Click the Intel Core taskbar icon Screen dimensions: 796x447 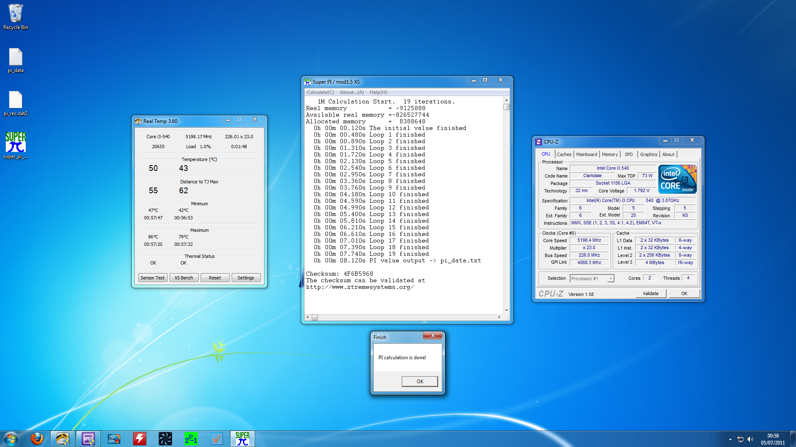click(114, 439)
